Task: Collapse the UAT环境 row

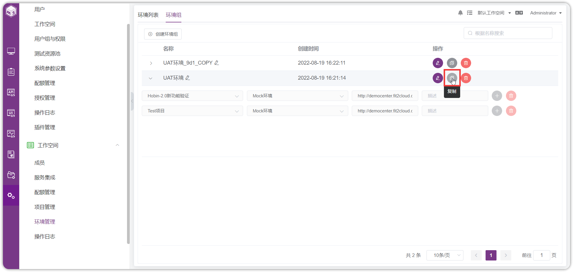Action: click(151, 78)
